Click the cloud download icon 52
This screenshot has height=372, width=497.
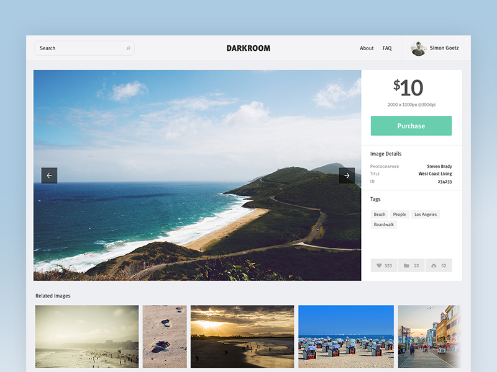pos(439,266)
